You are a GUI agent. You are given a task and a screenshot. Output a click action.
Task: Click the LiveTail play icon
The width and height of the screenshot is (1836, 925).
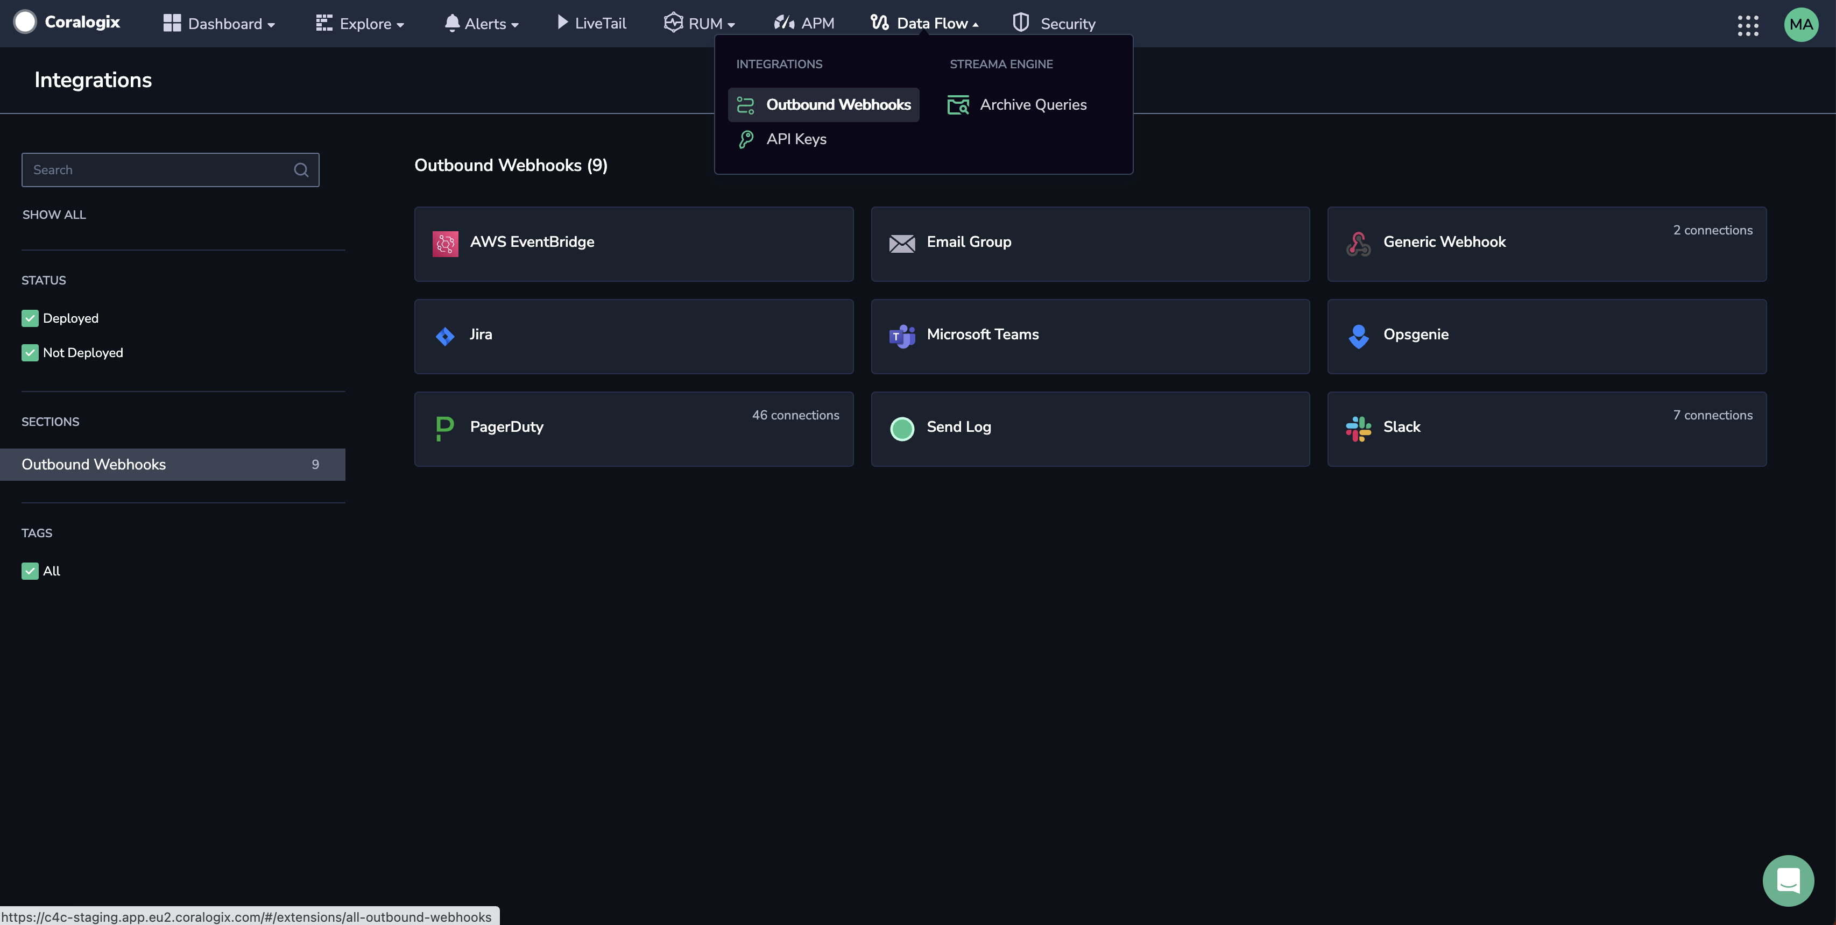(x=562, y=23)
